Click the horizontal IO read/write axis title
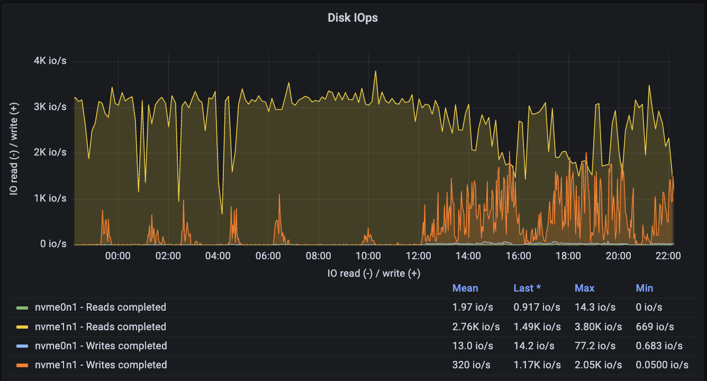This screenshot has height=381, width=707. 374,273
